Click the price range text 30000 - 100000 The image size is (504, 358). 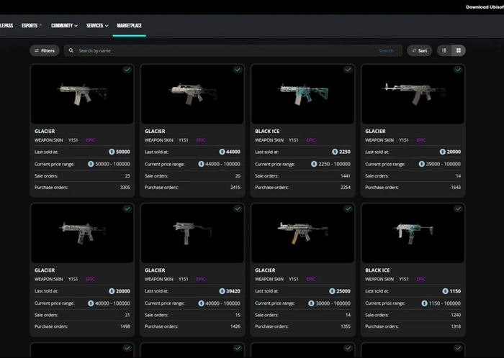click(333, 303)
